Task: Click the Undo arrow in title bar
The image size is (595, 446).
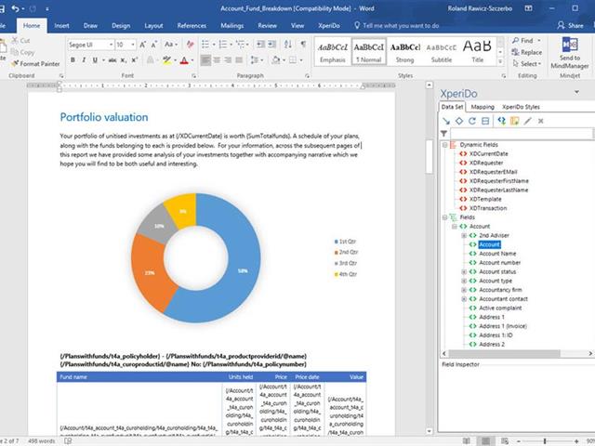Action: click(15, 8)
